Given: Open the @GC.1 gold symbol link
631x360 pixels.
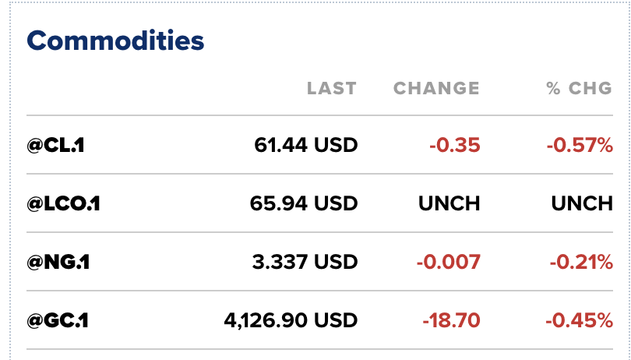Looking at the screenshot, I should pyautogui.click(x=58, y=320).
